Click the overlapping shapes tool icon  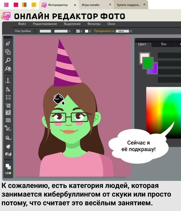(x=8, y=52)
